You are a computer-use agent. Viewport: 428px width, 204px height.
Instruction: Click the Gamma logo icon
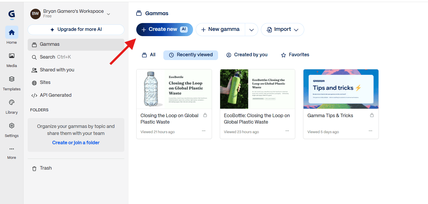click(12, 15)
